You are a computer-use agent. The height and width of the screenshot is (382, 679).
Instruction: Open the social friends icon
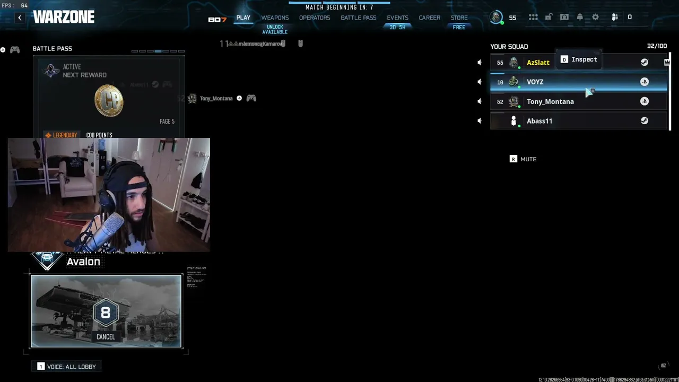point(615,18)
